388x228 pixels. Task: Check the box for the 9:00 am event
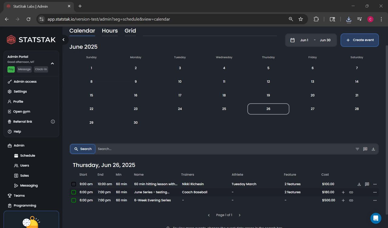point(74,184)
